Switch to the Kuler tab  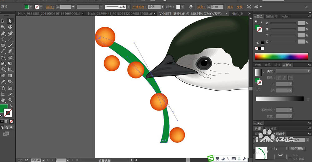285,17
